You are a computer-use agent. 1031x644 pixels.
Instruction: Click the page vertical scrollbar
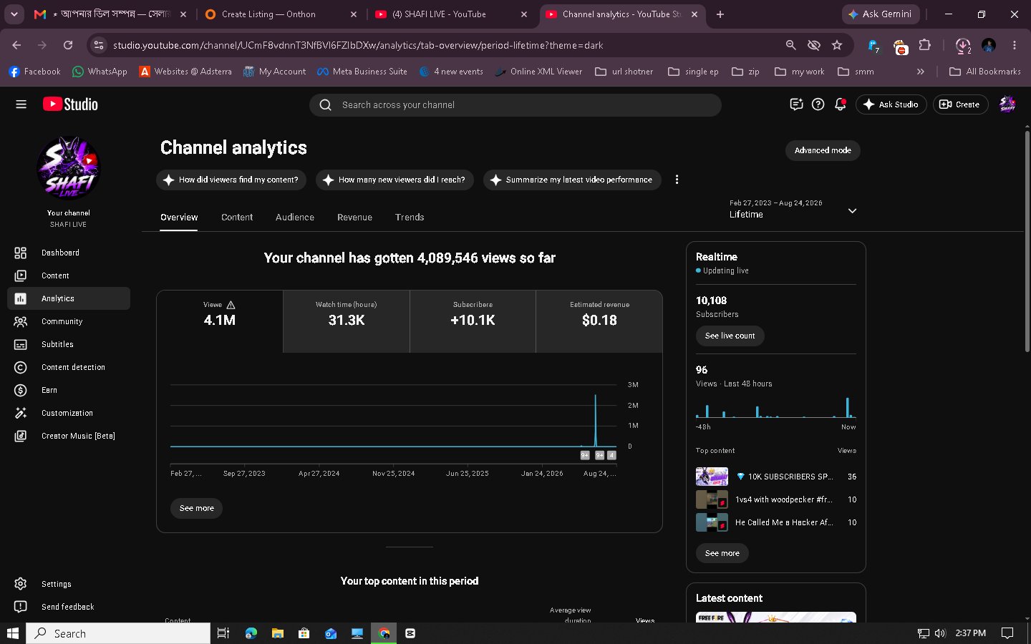click(1027, 240)
